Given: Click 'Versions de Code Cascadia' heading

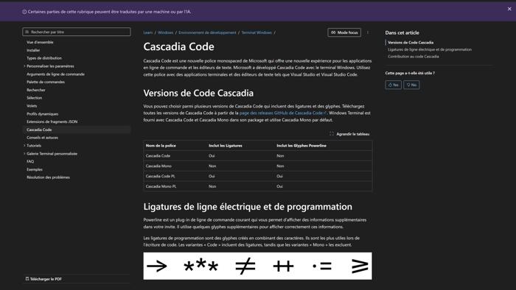Looking at the screenshot, I should point(198,93).
